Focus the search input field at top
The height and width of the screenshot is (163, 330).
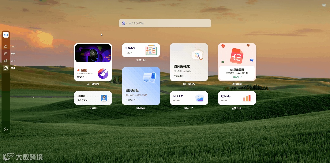[x=165, y=23]
